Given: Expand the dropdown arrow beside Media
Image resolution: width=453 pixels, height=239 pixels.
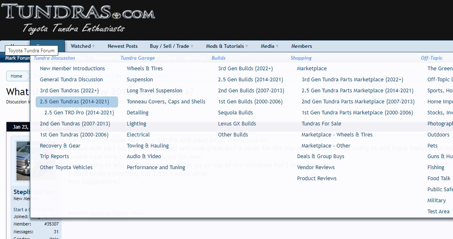Looking at the screenshot, I should click(277, 46).
